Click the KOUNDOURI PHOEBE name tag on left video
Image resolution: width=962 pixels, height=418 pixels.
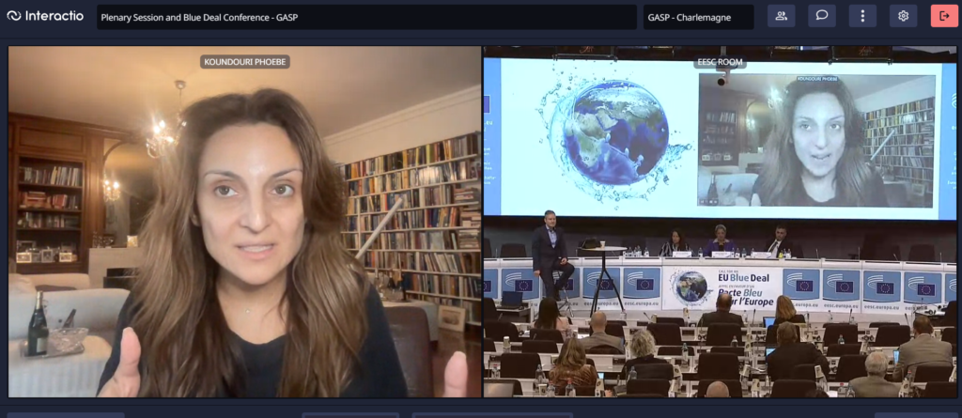244,62
